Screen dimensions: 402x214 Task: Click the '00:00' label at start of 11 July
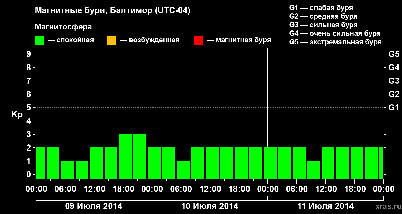point(268,189)
